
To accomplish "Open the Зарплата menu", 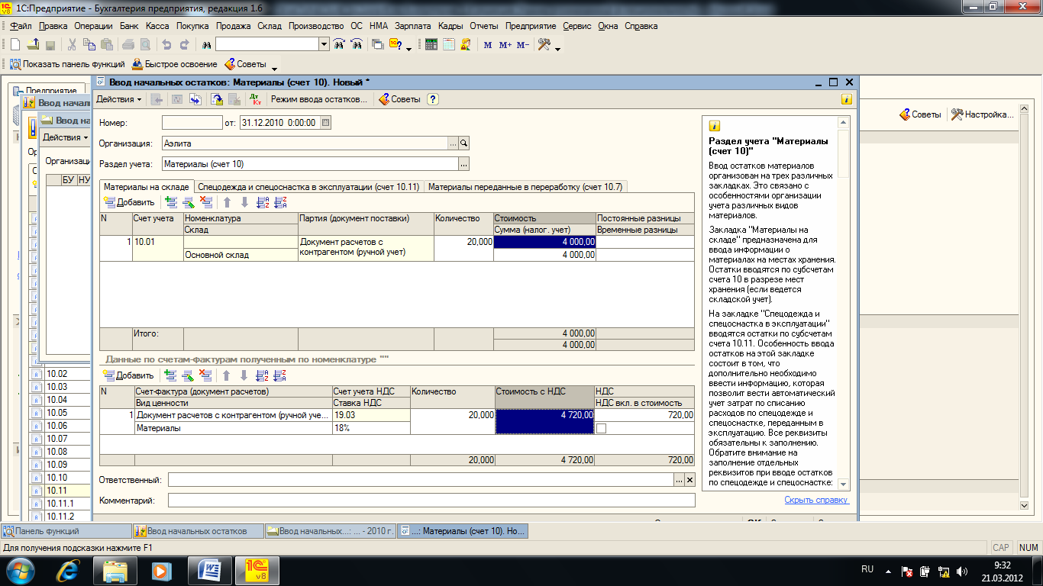I will [x=413, y=26].
